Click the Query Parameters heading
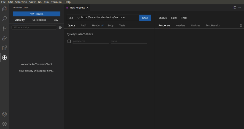 (x=80, y=34)
